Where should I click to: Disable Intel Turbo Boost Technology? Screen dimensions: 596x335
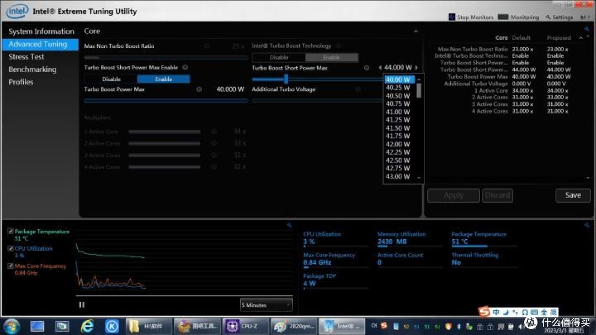click(x=279, y=57)
